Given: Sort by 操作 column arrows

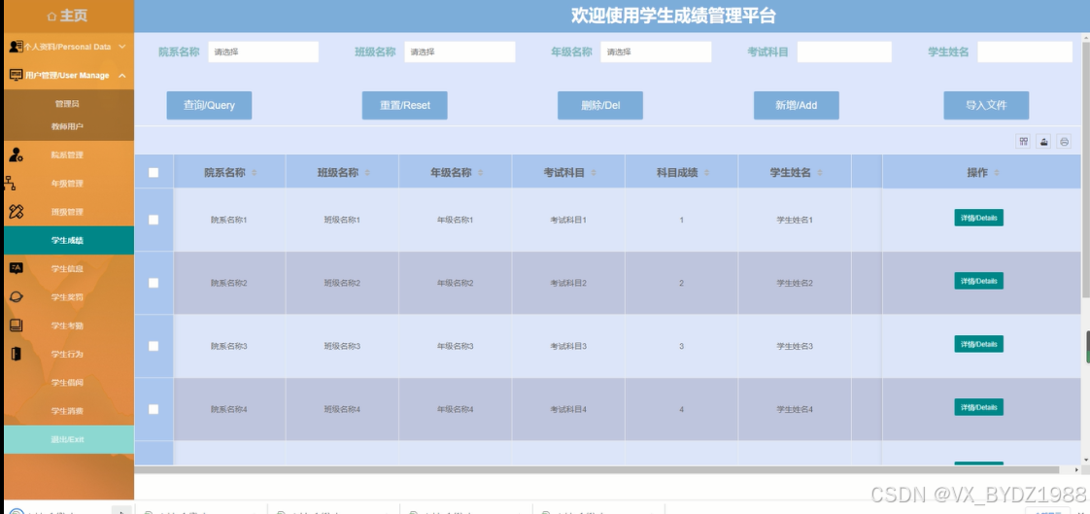Looking at the screenshot, I should click(997, 173).
